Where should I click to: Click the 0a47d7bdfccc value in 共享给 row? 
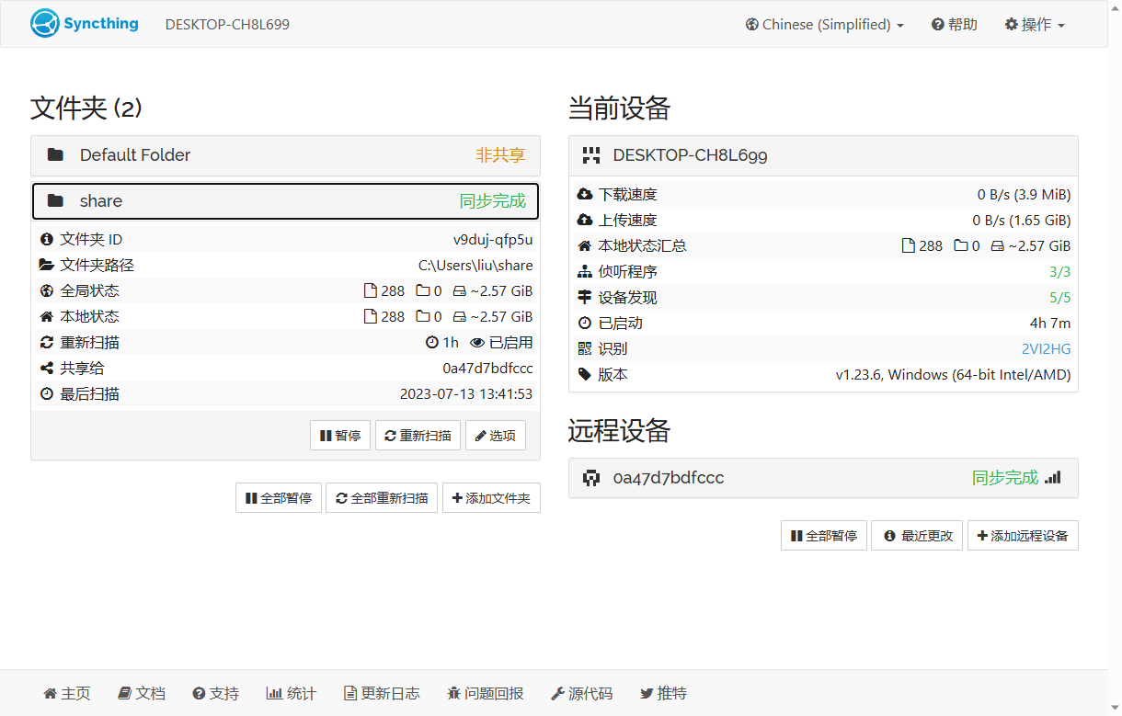tap(487, 369)
